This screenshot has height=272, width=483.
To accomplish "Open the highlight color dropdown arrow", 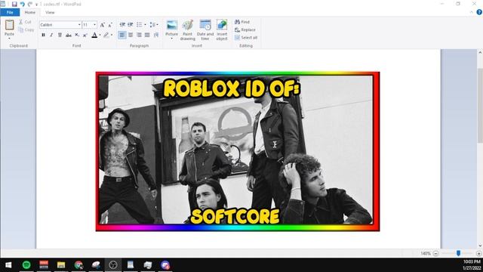I will [112, 35].
